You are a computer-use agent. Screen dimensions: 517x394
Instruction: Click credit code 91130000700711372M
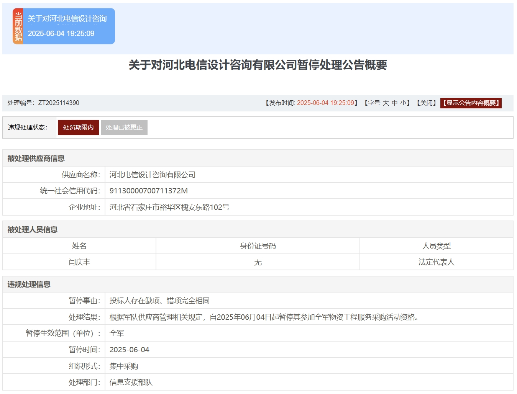tap(149, 191)
